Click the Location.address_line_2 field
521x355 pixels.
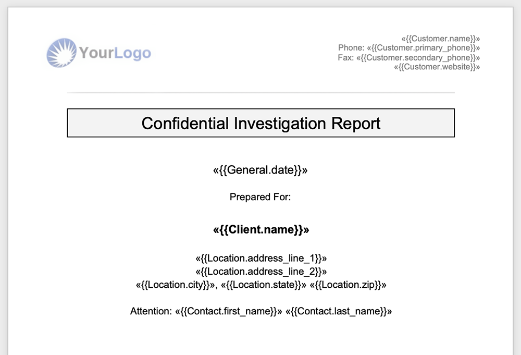click(x=261, y=272)
